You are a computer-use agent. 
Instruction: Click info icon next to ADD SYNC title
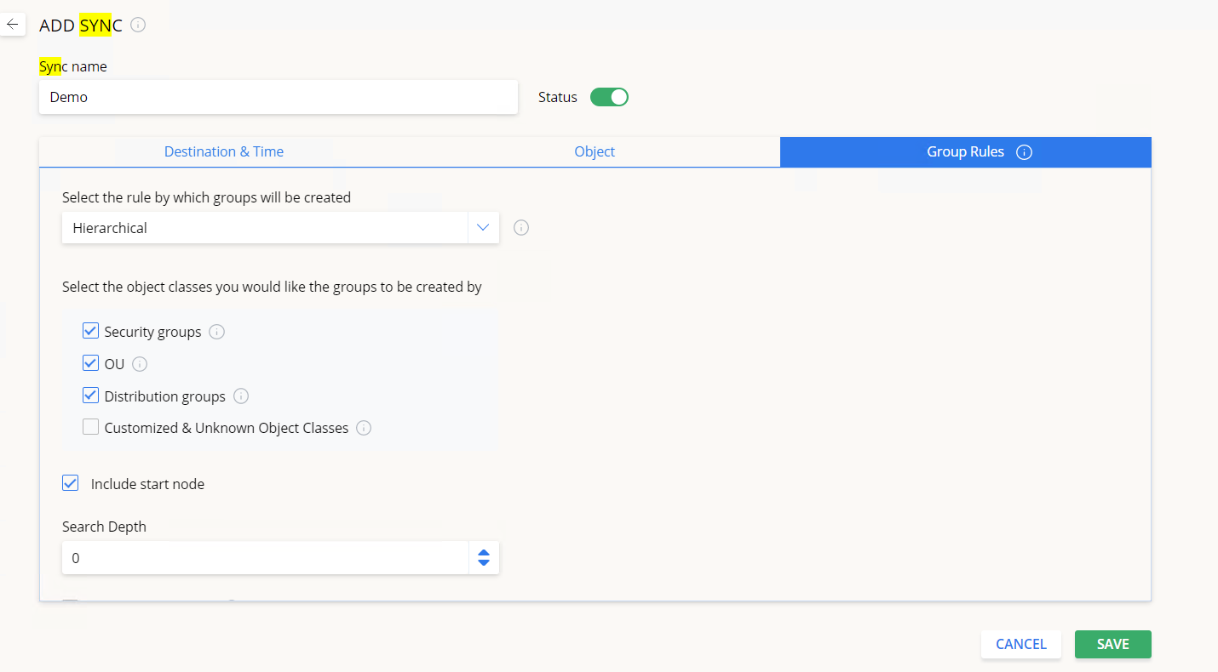(x=138, y=25)
